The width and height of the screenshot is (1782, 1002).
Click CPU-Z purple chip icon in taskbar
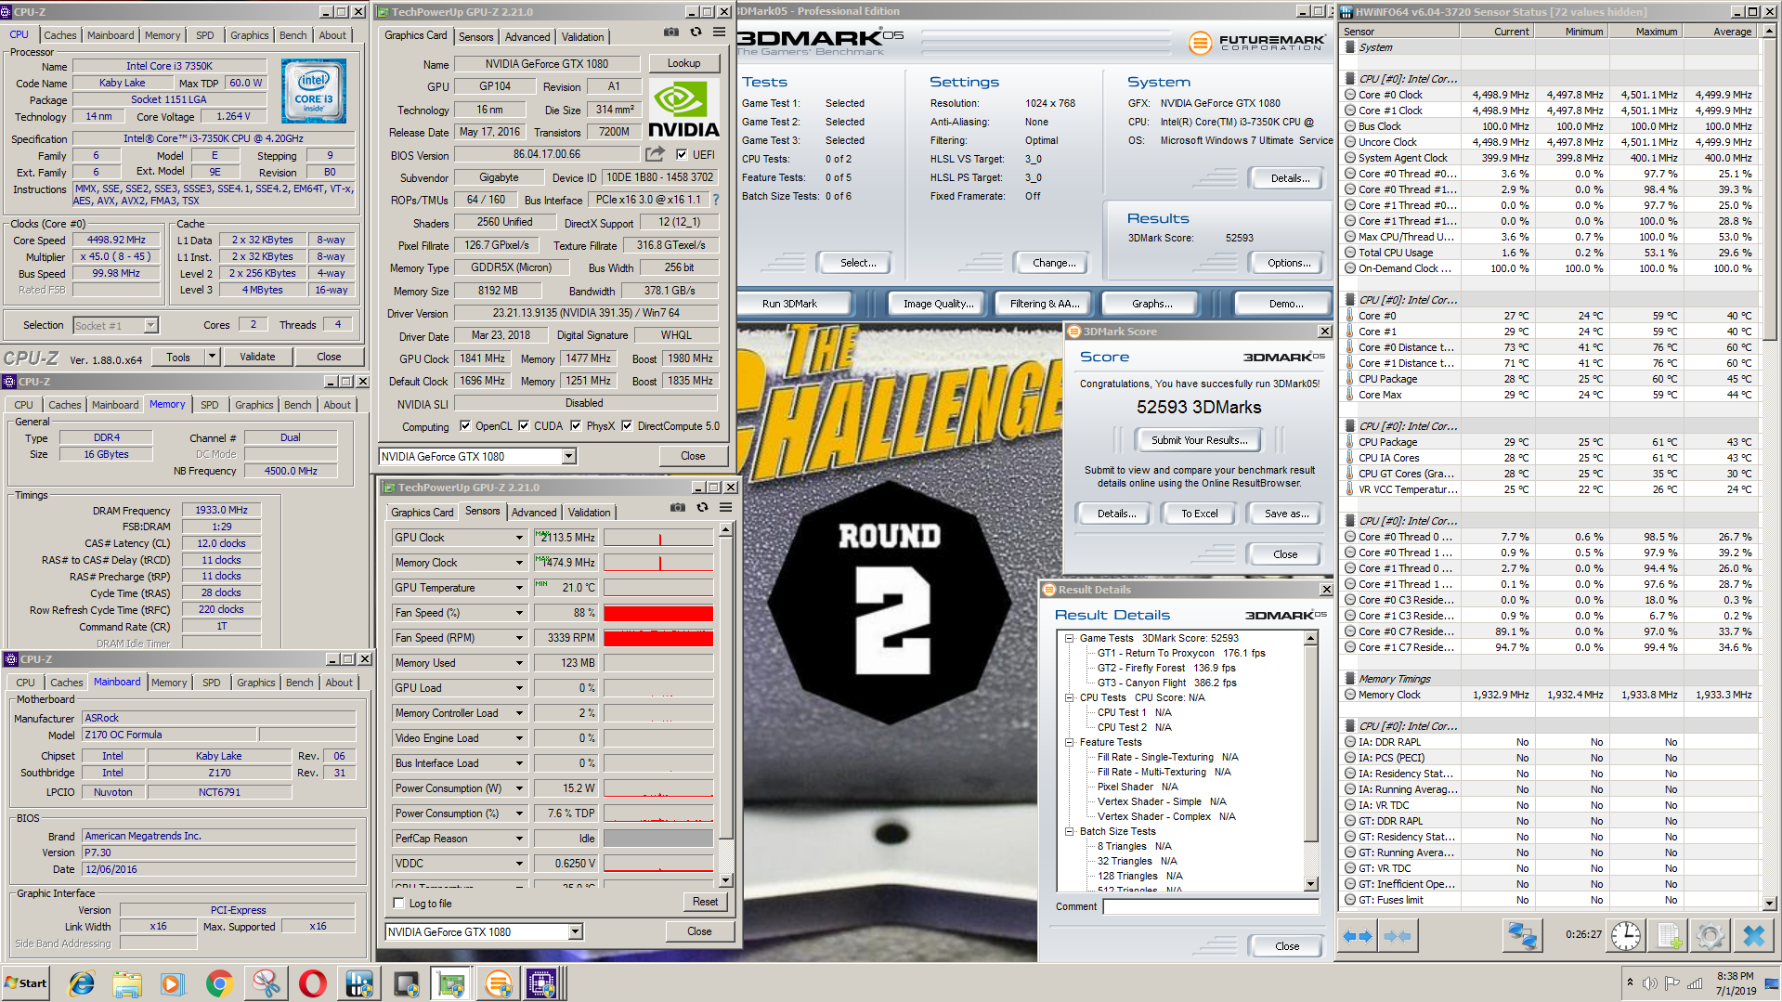coord(542,983)
